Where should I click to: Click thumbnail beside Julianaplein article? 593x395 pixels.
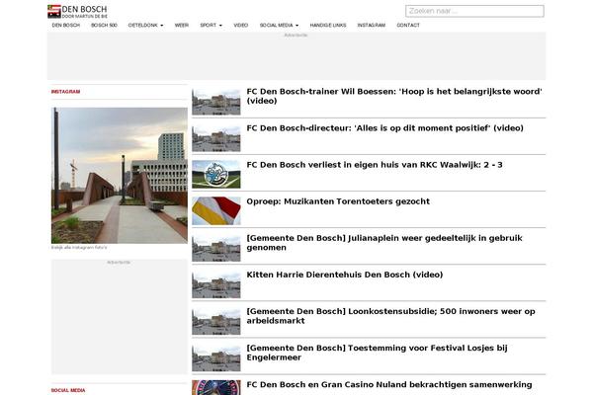pyautogui.click(x=216, y=248)
